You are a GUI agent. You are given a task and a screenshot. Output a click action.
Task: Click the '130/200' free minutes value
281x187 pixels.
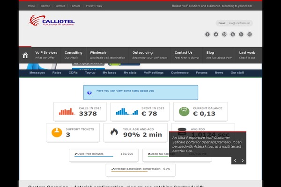[127, 154]
